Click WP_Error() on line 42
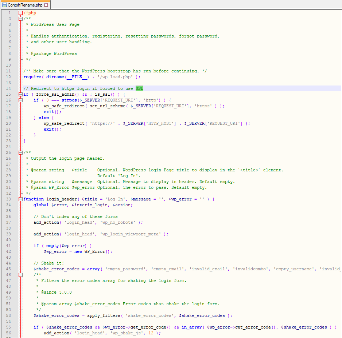 click(x=98, y=252)
